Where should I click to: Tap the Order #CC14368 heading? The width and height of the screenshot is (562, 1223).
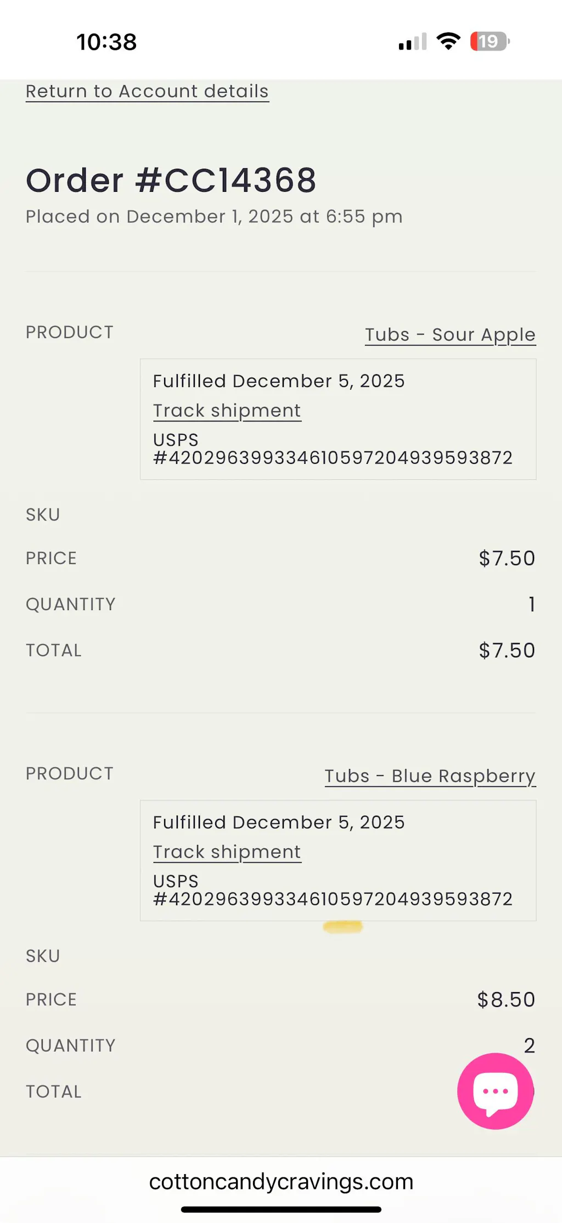point(171,180)
